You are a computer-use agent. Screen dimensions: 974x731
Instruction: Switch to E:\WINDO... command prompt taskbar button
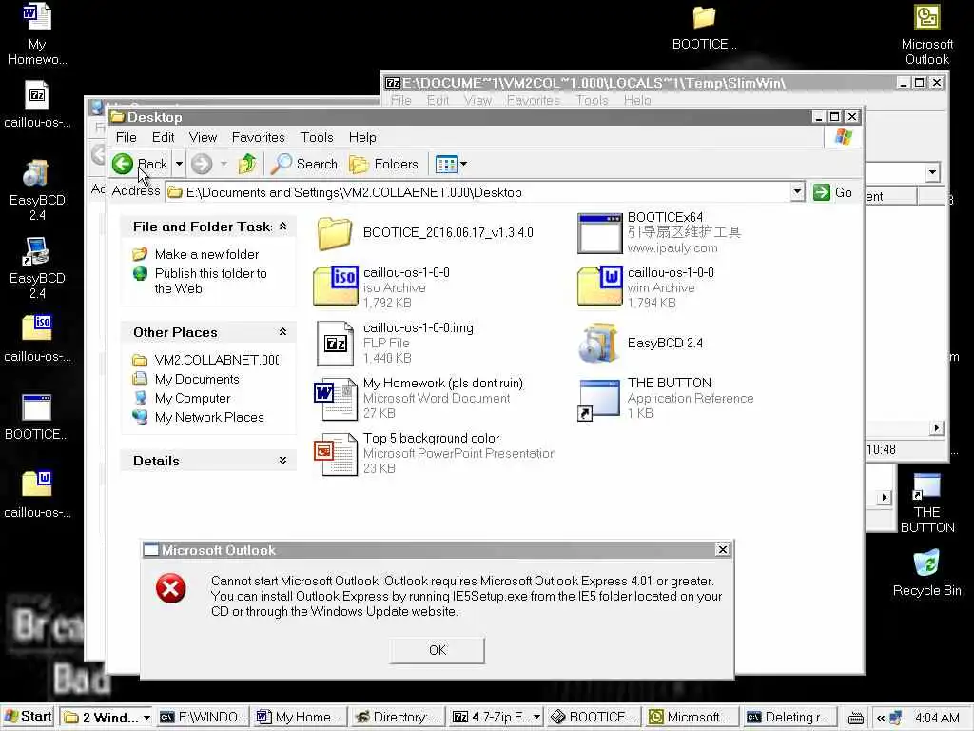click(202, 718)
